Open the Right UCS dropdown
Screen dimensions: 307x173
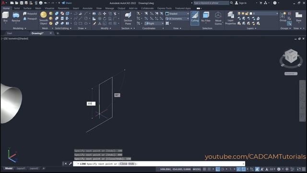pos(154,24)
